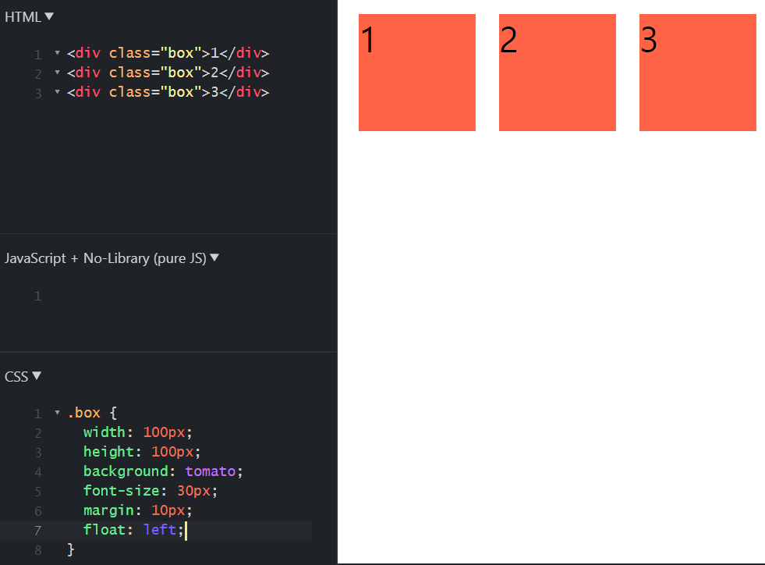Click the tomato box labeled 3 in preview
765x565 pixels.
(698, 73)
